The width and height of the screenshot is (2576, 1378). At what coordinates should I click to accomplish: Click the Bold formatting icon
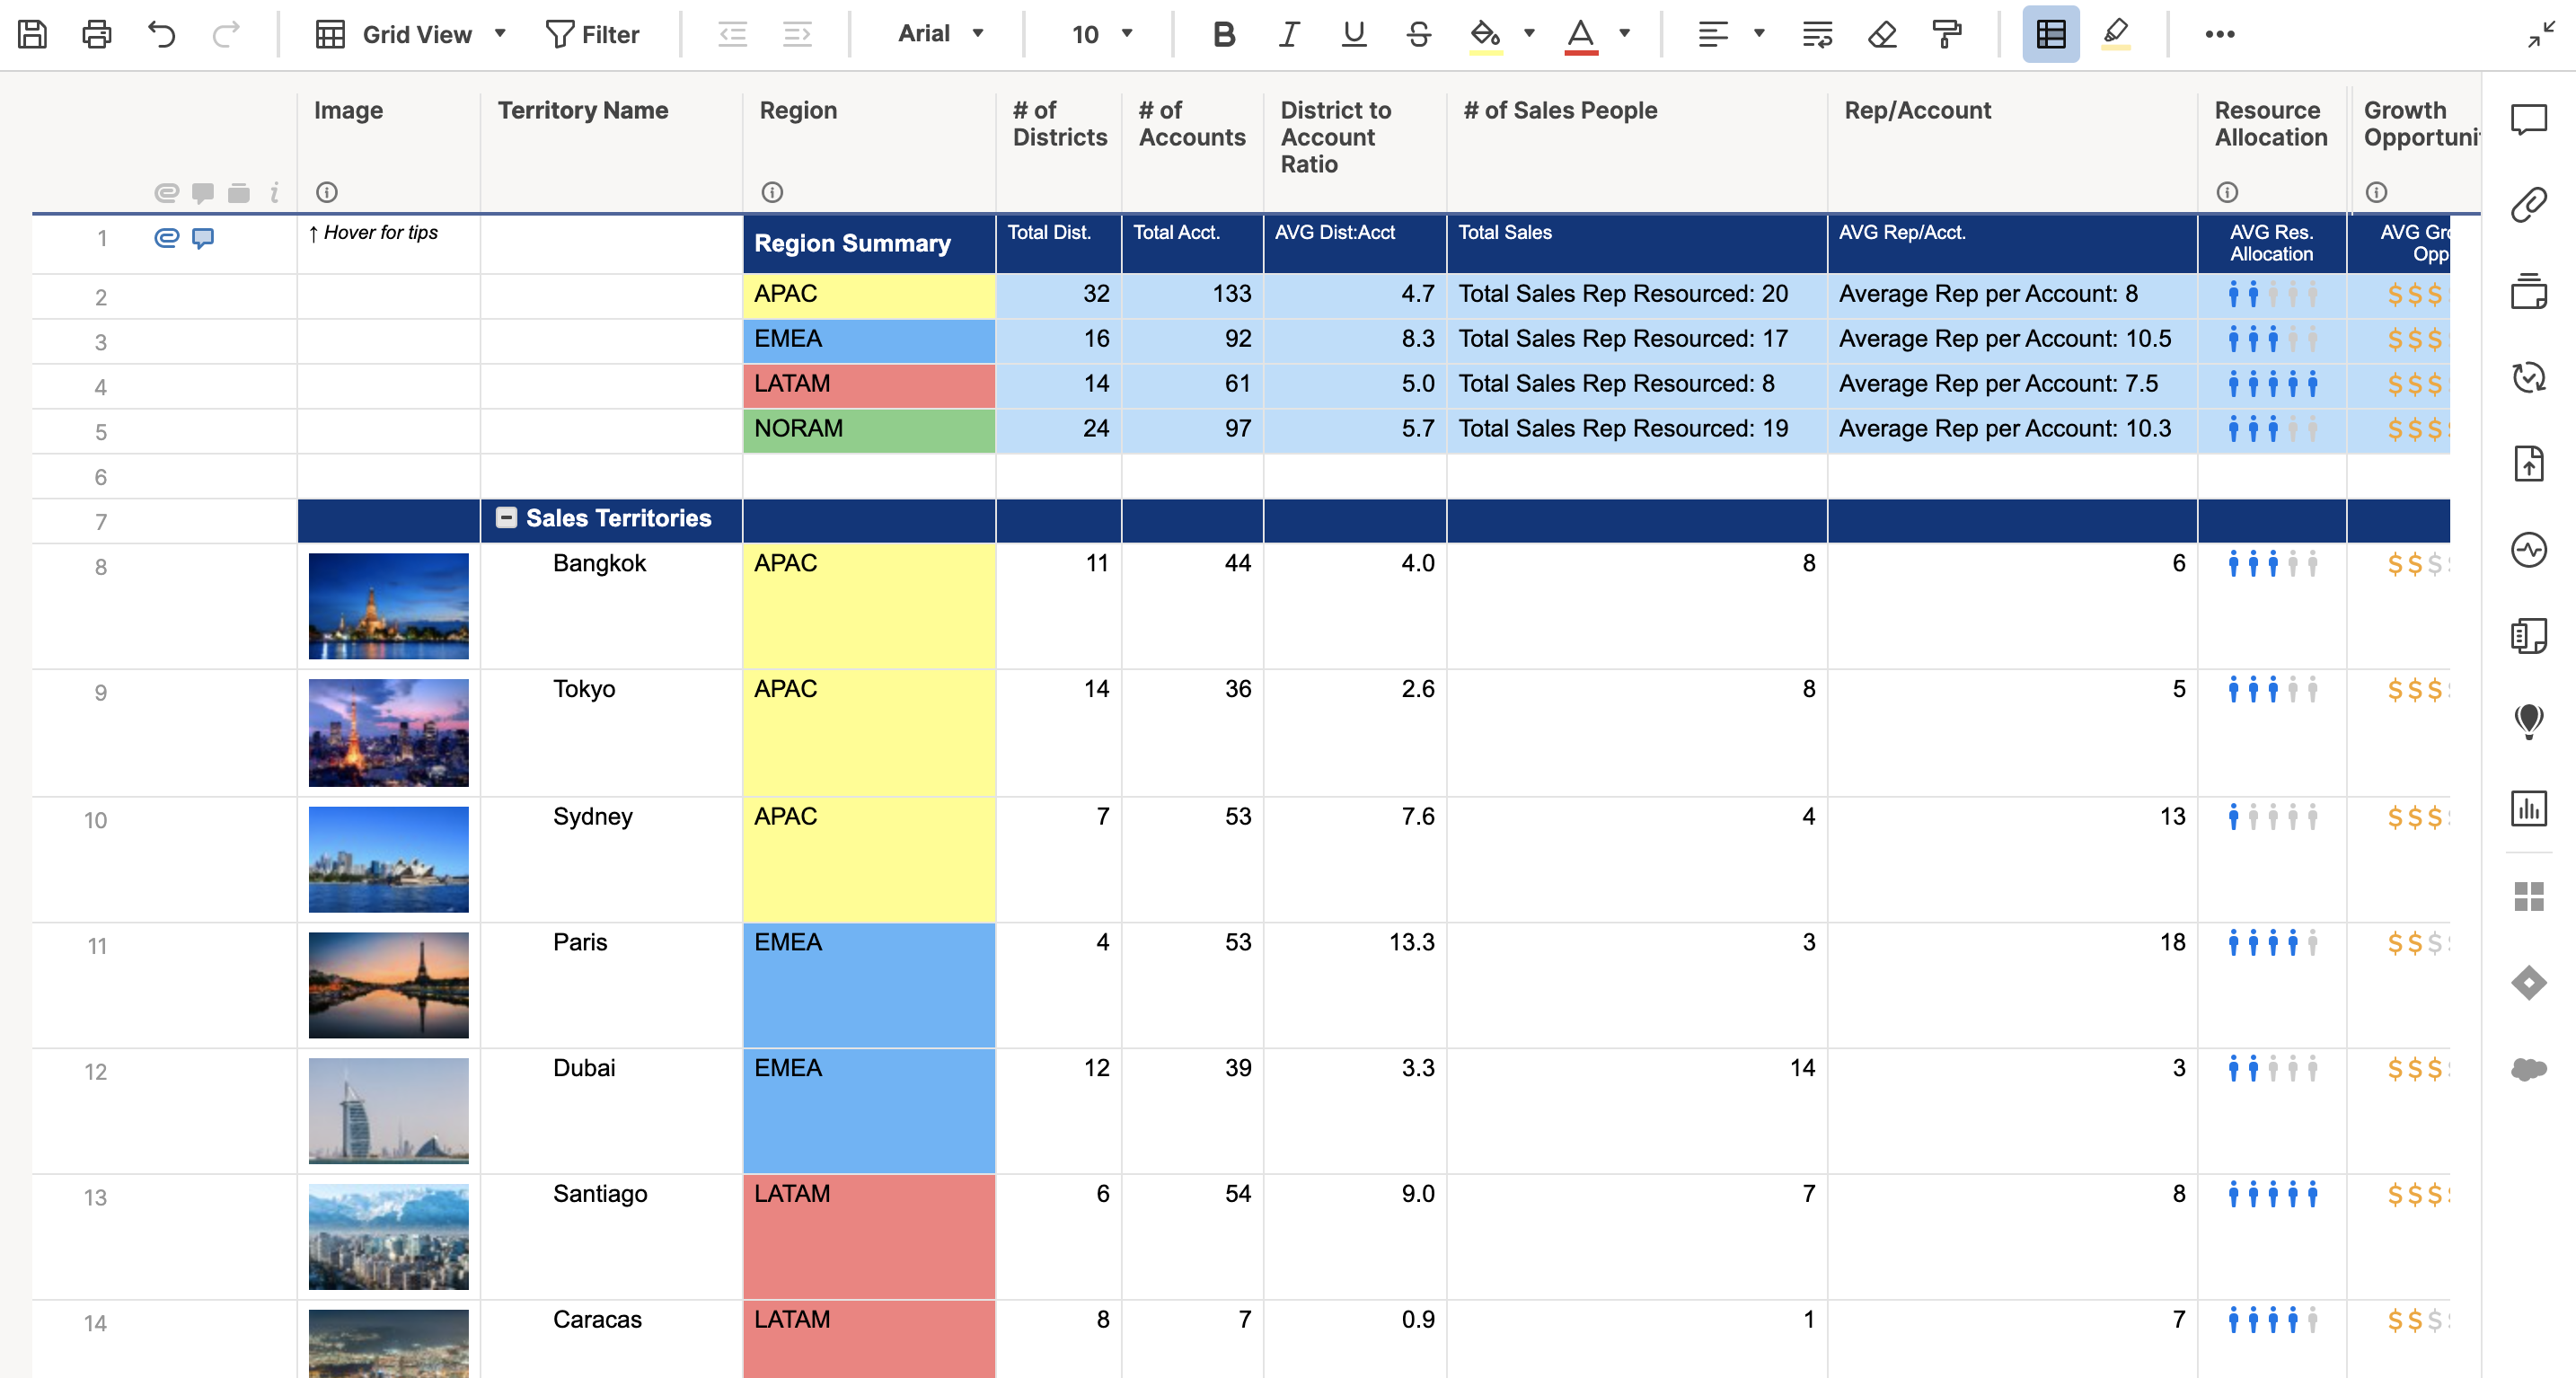tap(1222, 32)
